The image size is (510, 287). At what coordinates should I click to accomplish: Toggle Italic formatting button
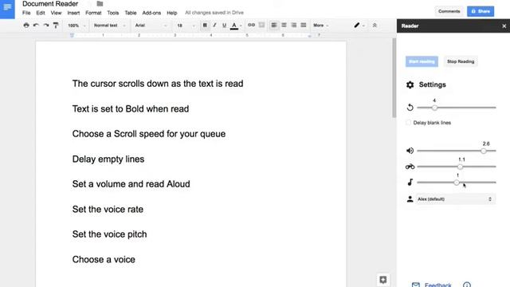click(x=214, y=25)
